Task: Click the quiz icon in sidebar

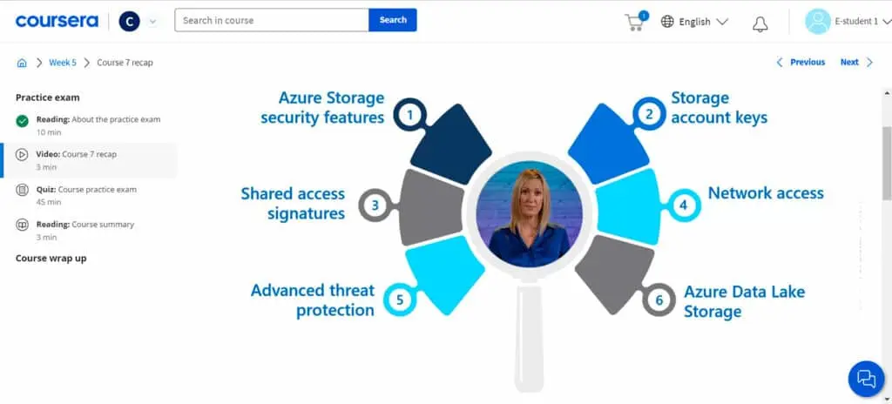Action: point(22,190)
